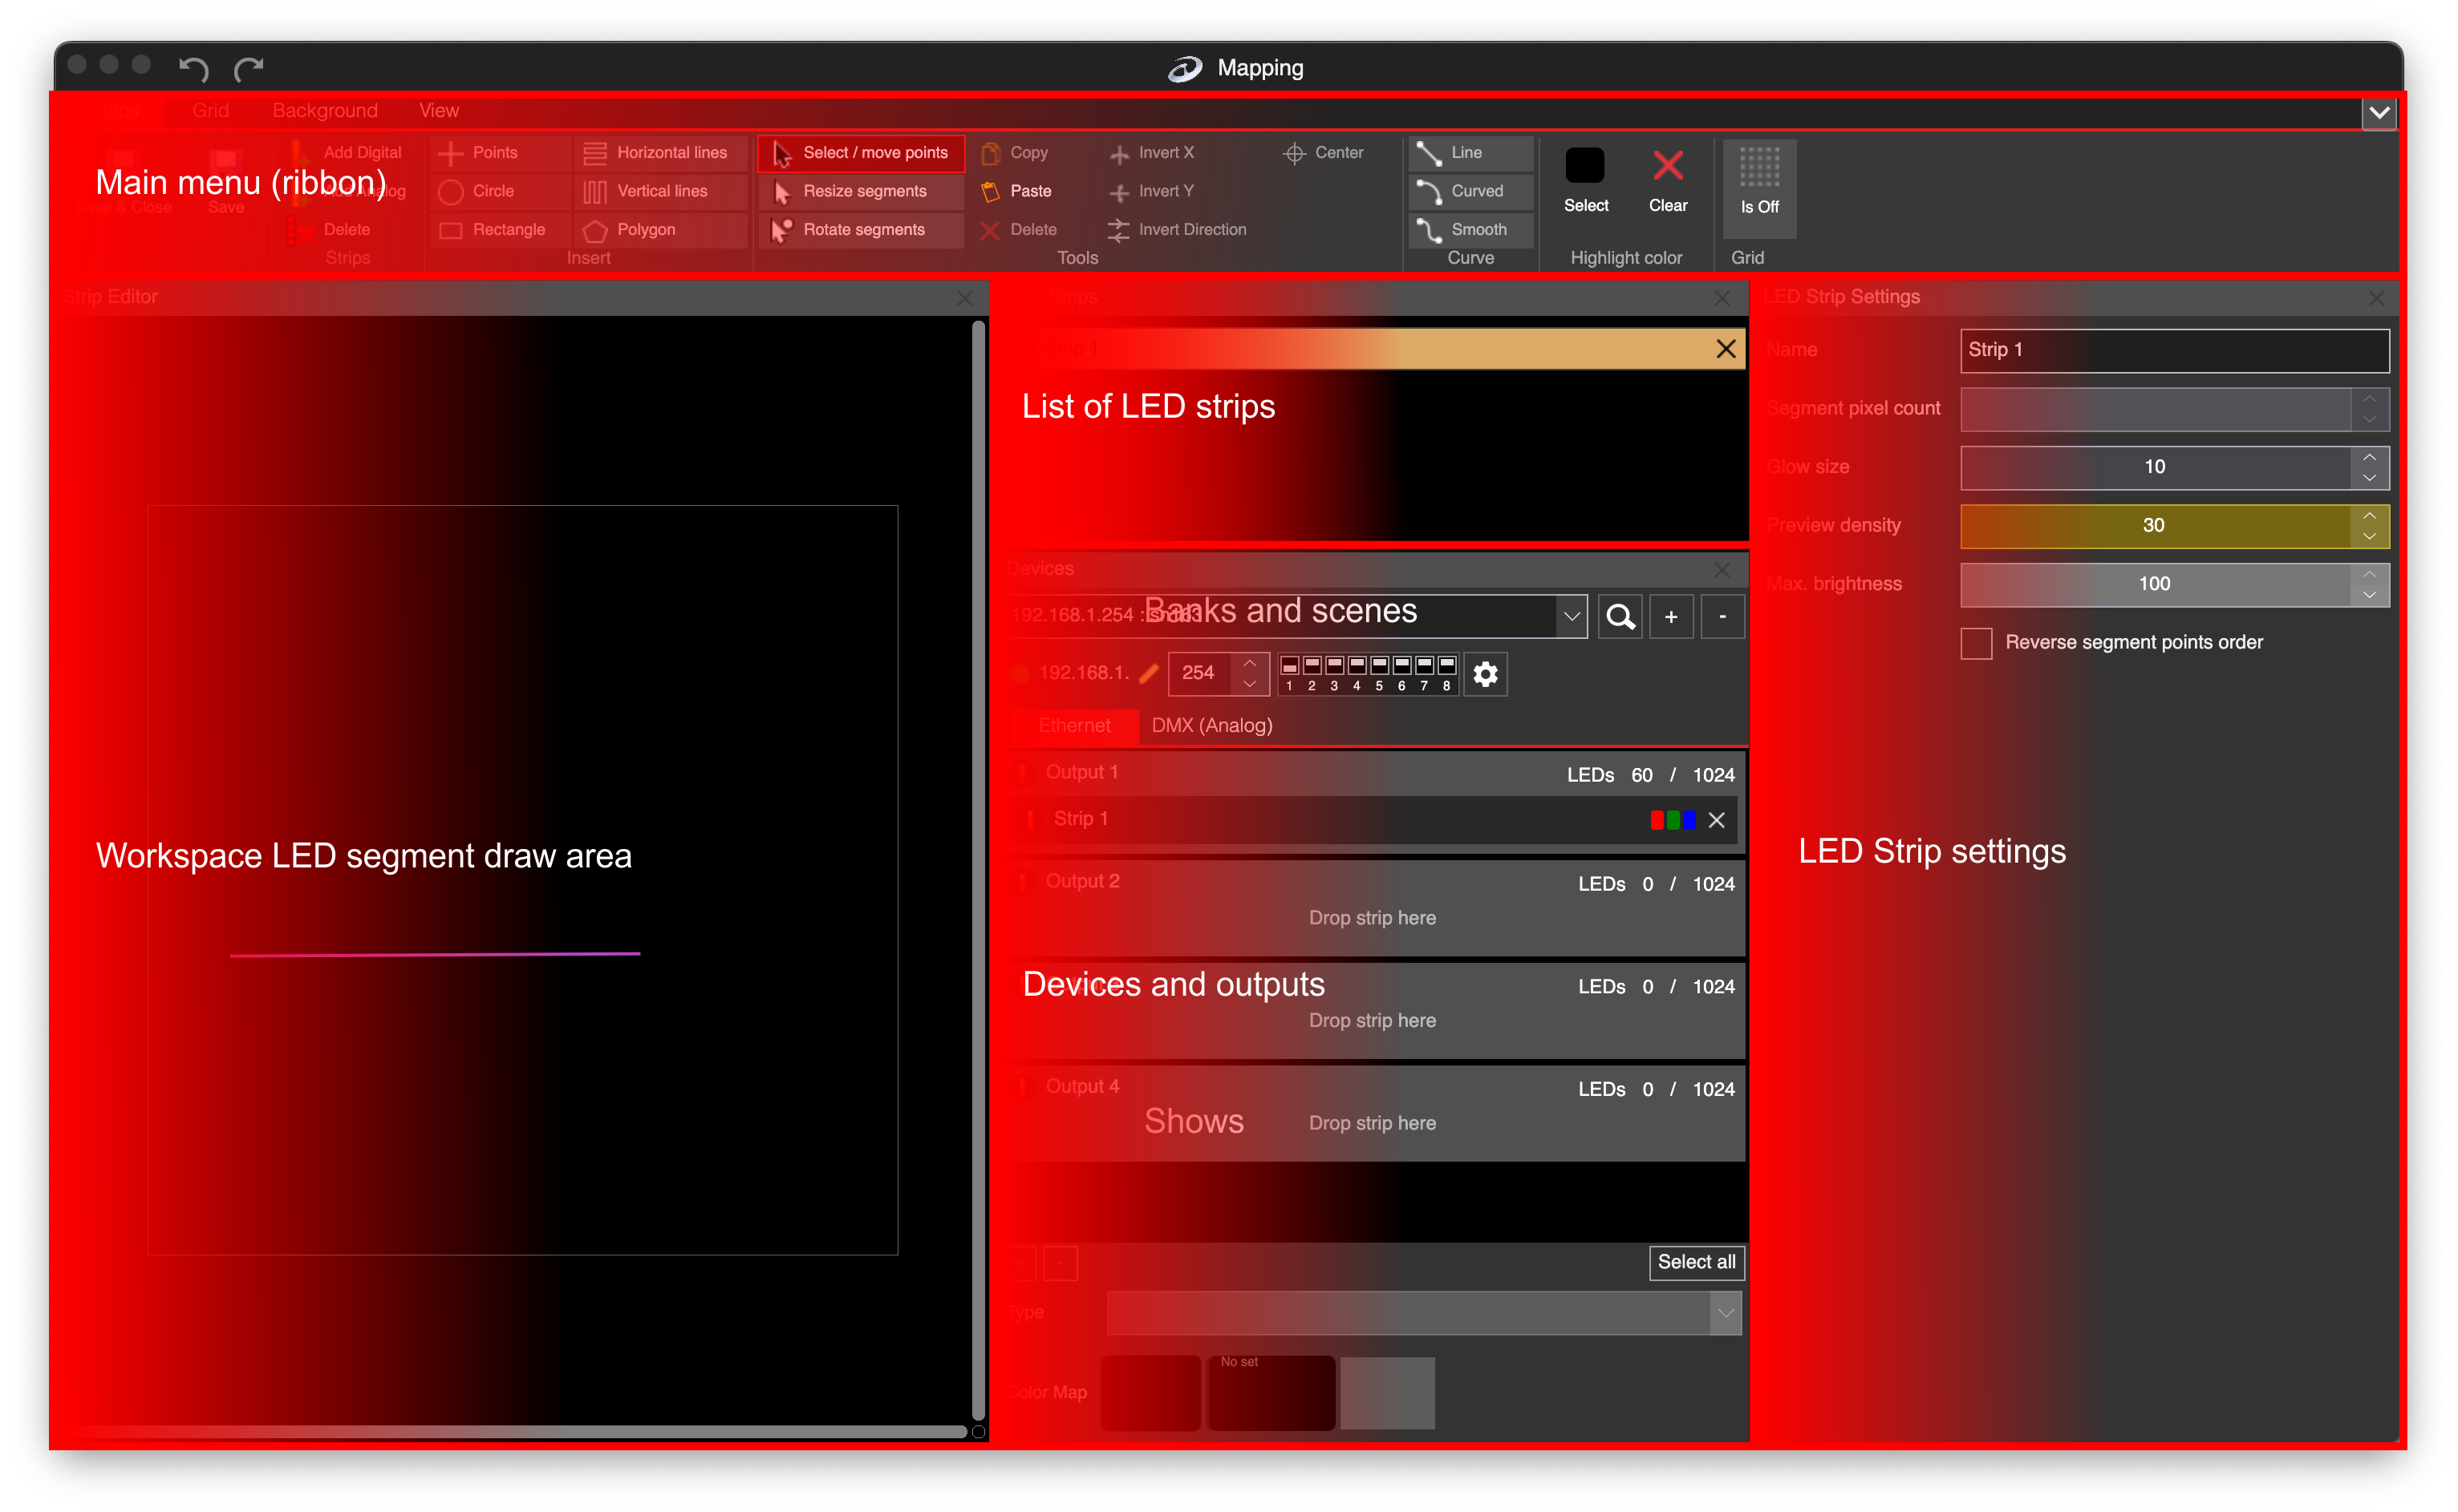2458x1512 pixels.
Task: Add Digital strip
Action: coord(346,152)
